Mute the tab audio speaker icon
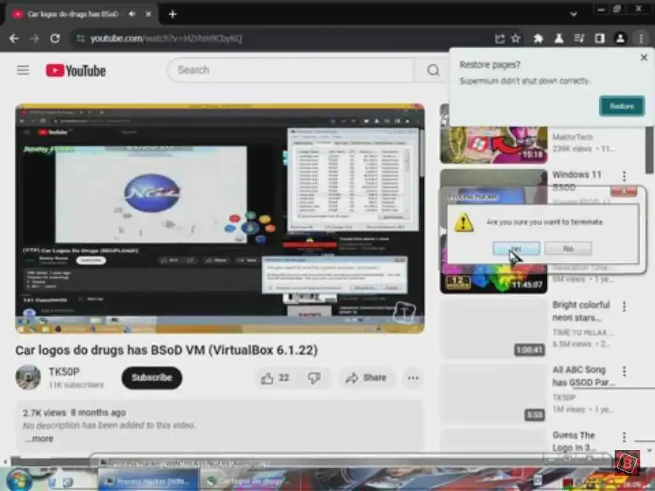The height and width of the screenshot is (491, 655). pos(132,14)
